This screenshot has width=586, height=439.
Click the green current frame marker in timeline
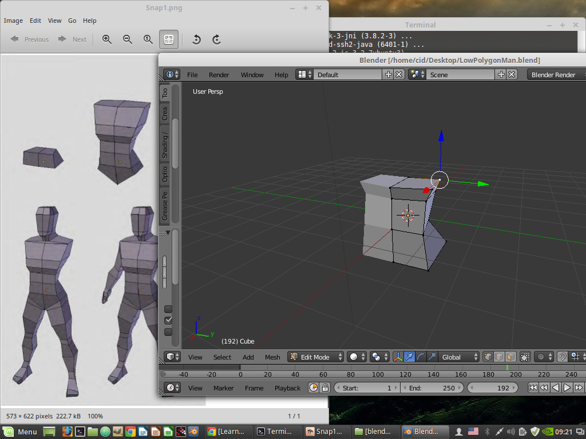pos(507,368)
